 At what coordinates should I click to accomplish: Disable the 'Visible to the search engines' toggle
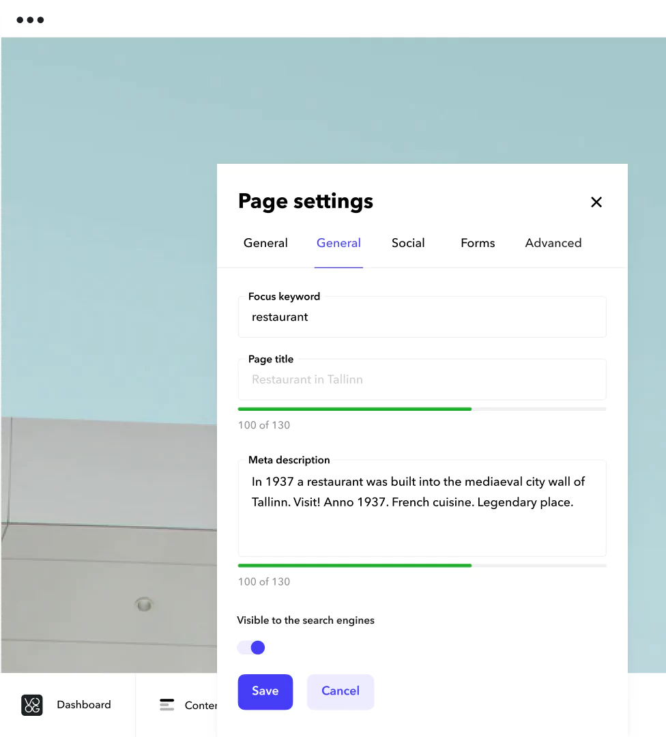click(x=251, y=647)
